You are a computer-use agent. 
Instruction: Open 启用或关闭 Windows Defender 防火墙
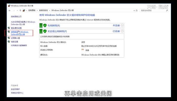coord(19,33)
